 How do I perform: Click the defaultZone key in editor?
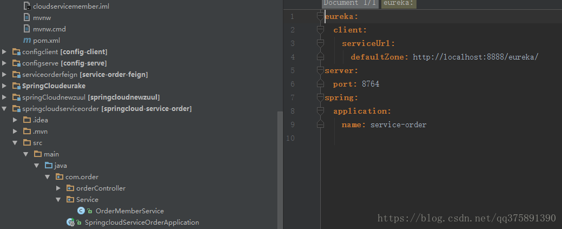[x=380, y=57]
